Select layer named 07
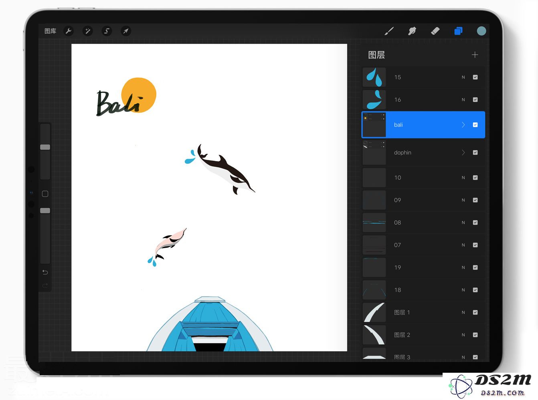 [423, 245]
